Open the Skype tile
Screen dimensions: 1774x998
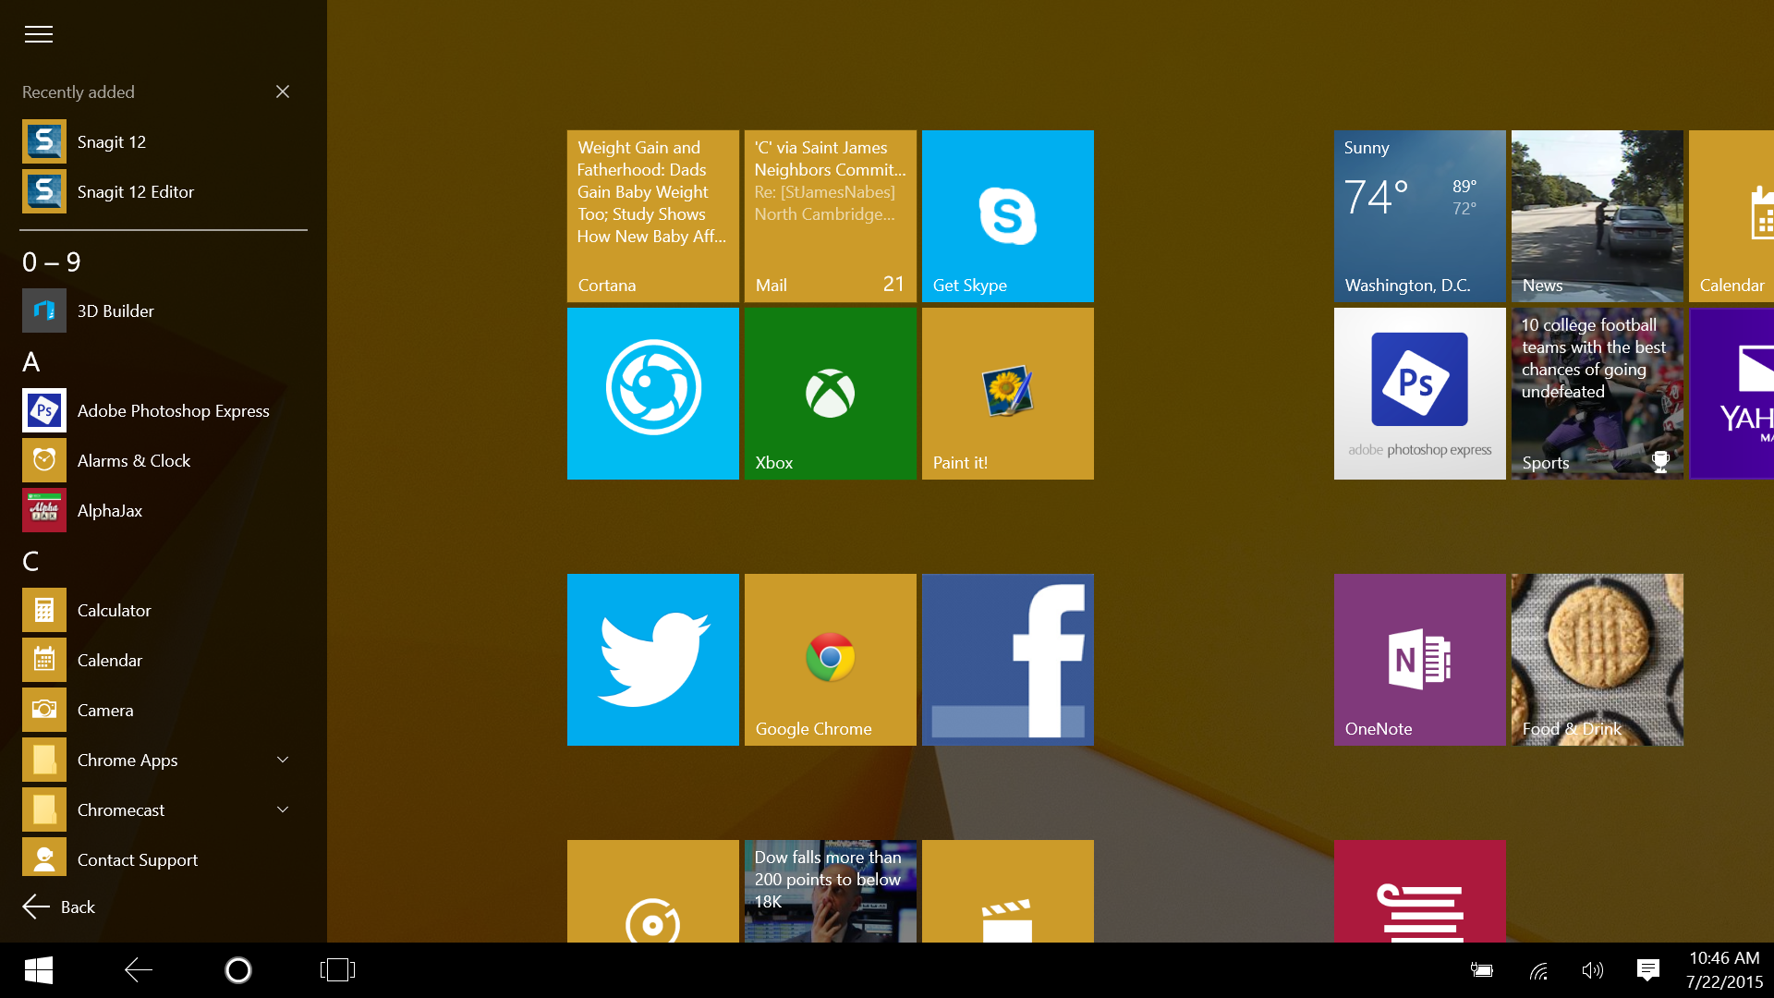(1008, 215)
